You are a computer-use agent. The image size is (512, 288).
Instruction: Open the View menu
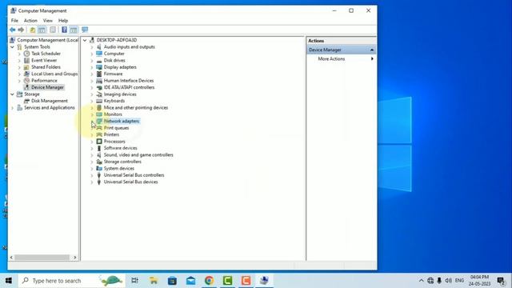(48, 20)
